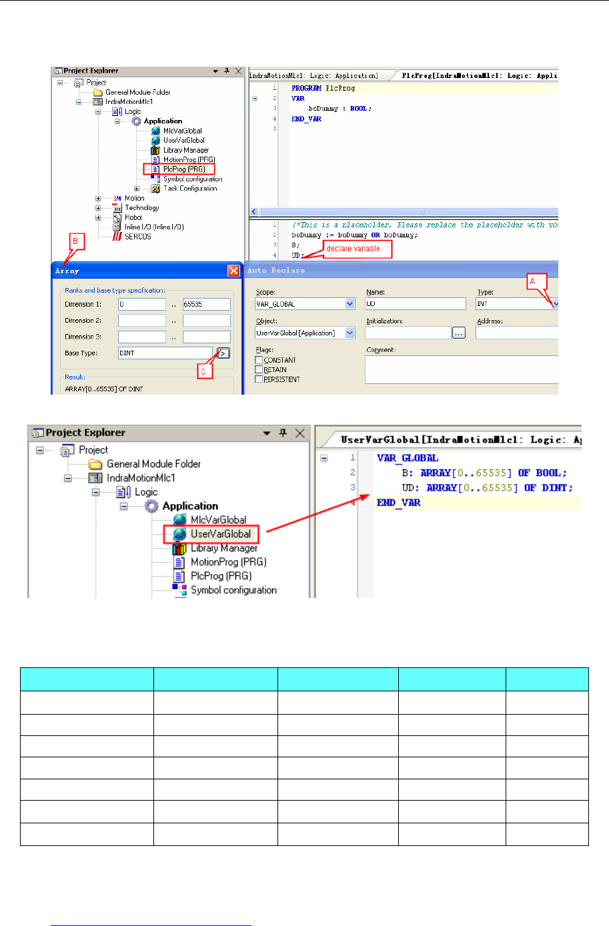This screenshot has height=926, width=609.
Task: Check the PERSISTENT flag checkbox
Action: coord(259,379)
